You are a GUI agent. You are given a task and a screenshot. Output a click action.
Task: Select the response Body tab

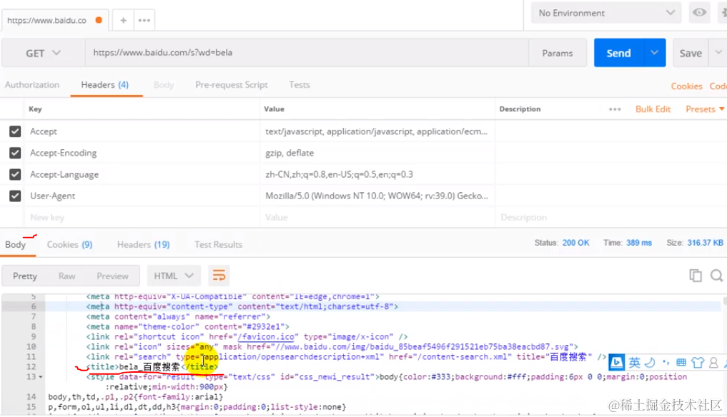[x=15, y=245]
